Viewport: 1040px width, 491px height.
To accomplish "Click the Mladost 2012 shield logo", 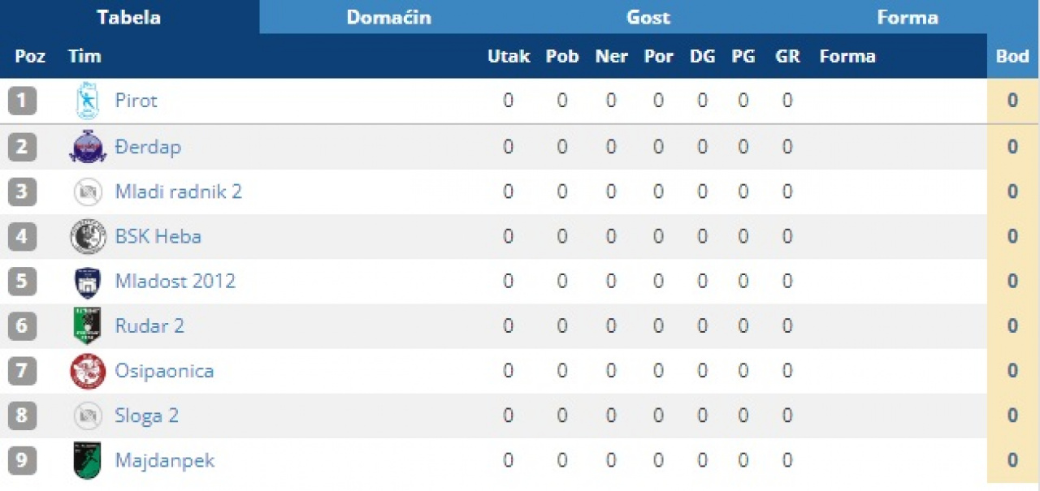I will 88,282.
